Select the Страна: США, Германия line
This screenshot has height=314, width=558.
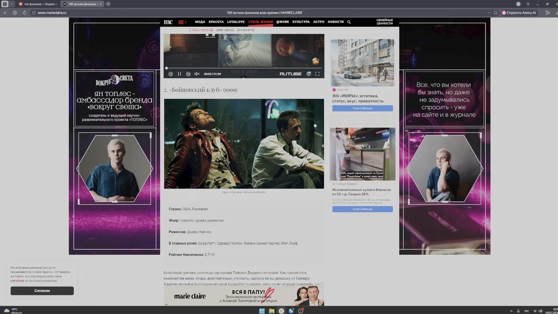188,209
